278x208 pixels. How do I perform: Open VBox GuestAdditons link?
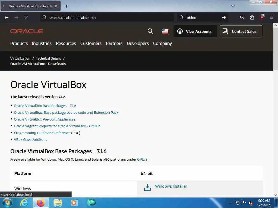(x=30, y=139)
